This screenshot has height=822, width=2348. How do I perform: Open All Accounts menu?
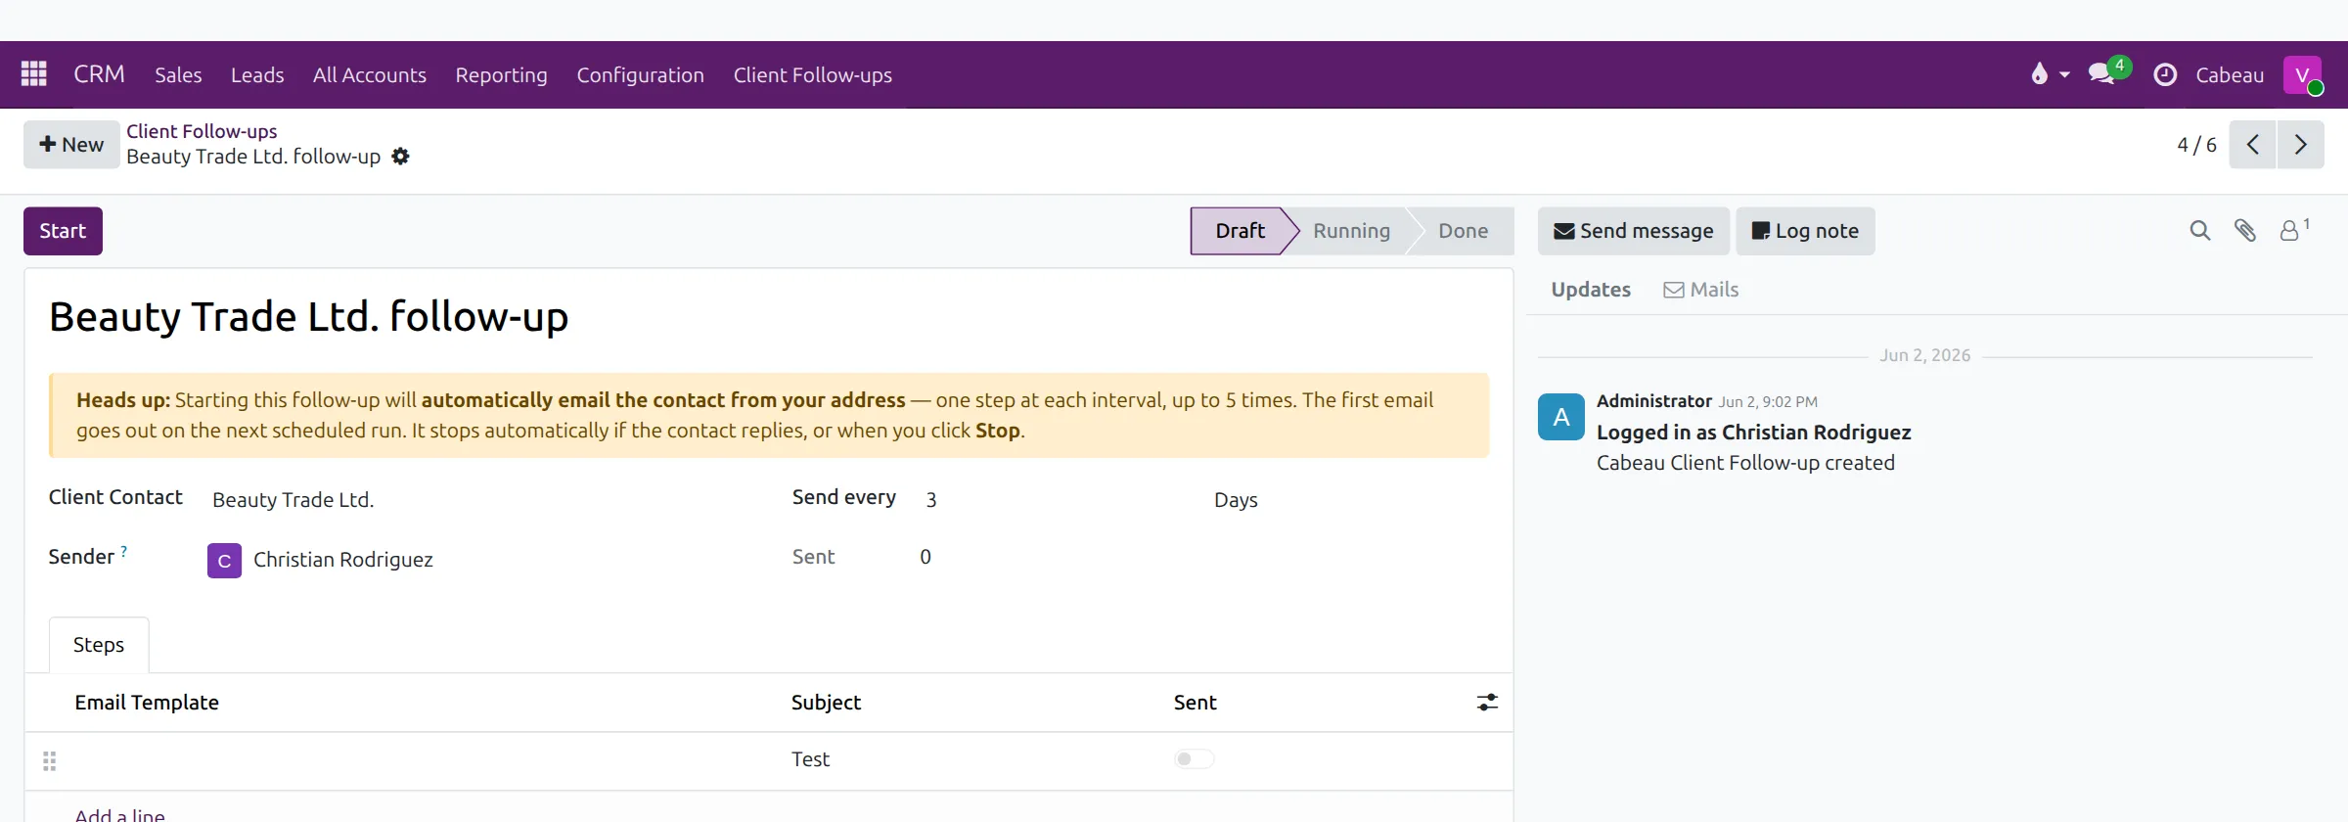370,74
